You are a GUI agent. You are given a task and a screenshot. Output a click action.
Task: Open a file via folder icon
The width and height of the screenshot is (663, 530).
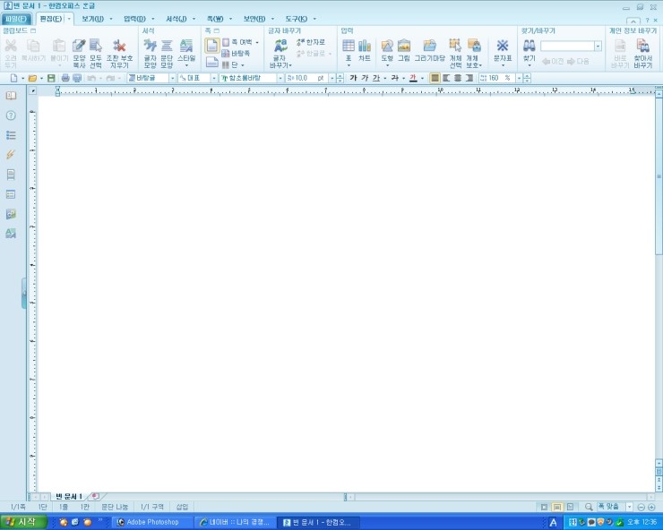pos(32,78)
